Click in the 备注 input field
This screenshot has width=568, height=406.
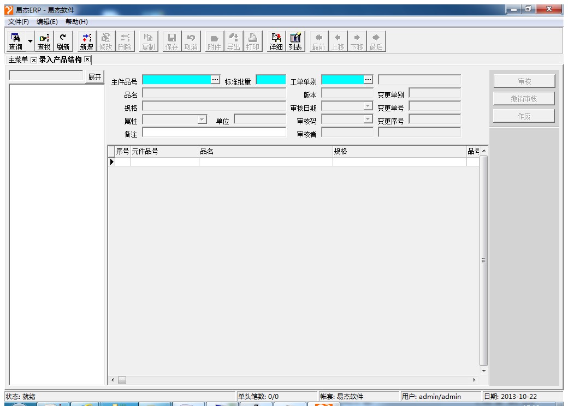click(214, 132)
